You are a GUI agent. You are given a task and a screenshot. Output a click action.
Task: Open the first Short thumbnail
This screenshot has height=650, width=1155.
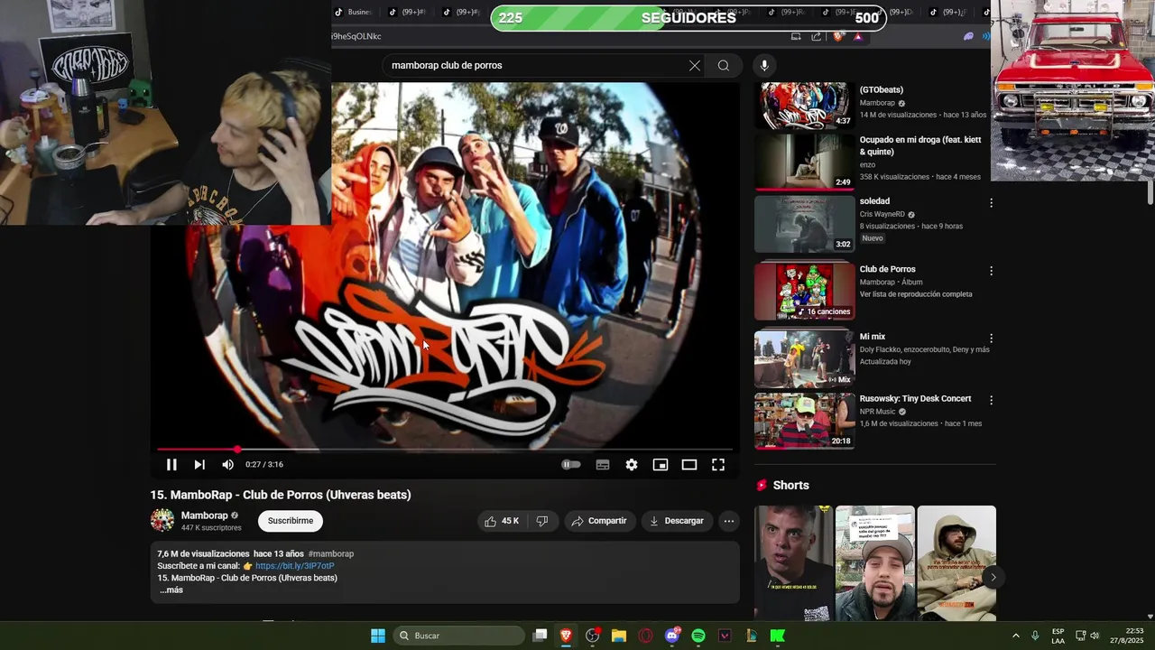pyautogui.click(x=794, y=563)
